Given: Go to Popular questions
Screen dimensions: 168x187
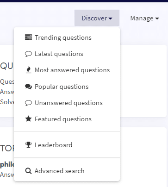Looking at the screenshot, I should click(67, 87).
